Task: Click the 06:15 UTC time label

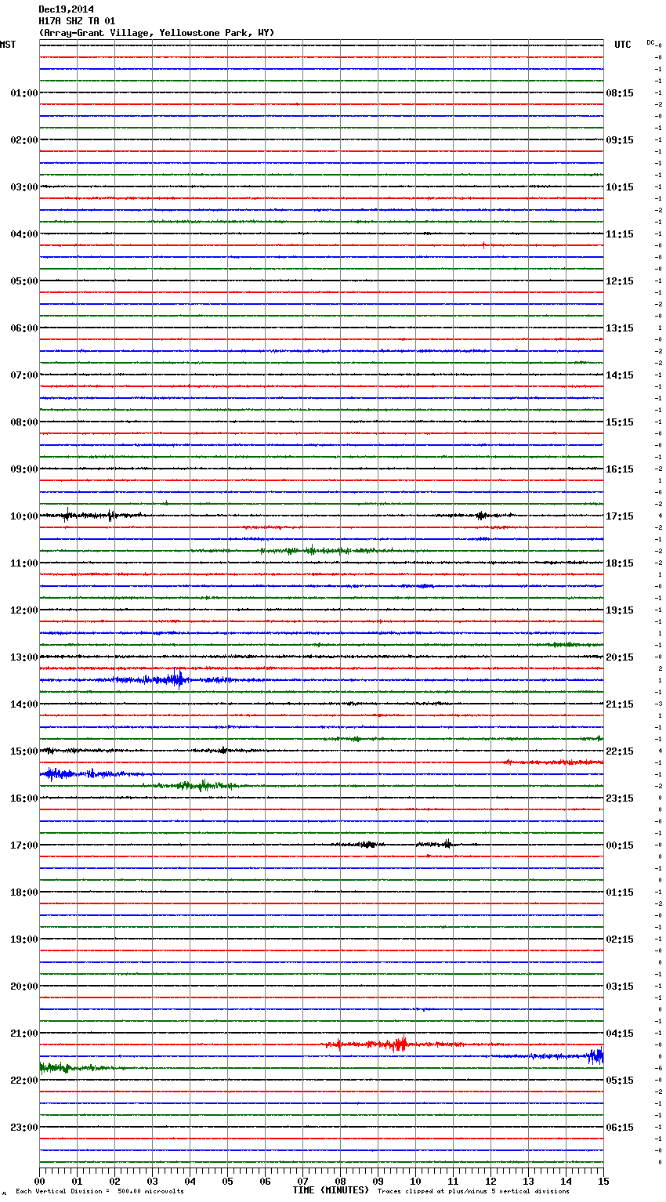Action: click(620, 1128)
